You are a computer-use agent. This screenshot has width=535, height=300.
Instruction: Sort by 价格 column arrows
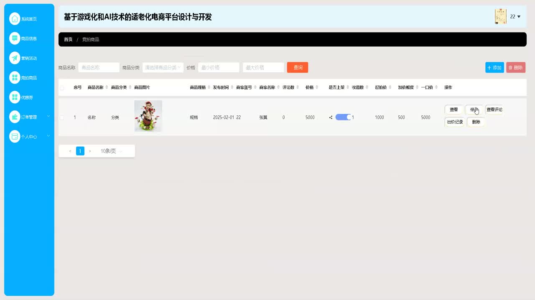pyautogui.click(x=317, y=87)
